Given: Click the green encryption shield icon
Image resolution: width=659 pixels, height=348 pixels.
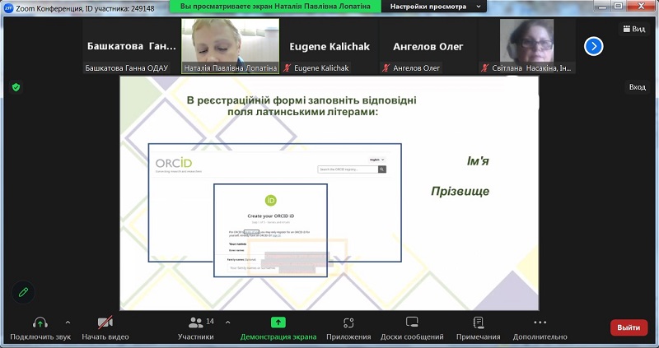Looking at the screenshot, I should click(x=15, y=86).
